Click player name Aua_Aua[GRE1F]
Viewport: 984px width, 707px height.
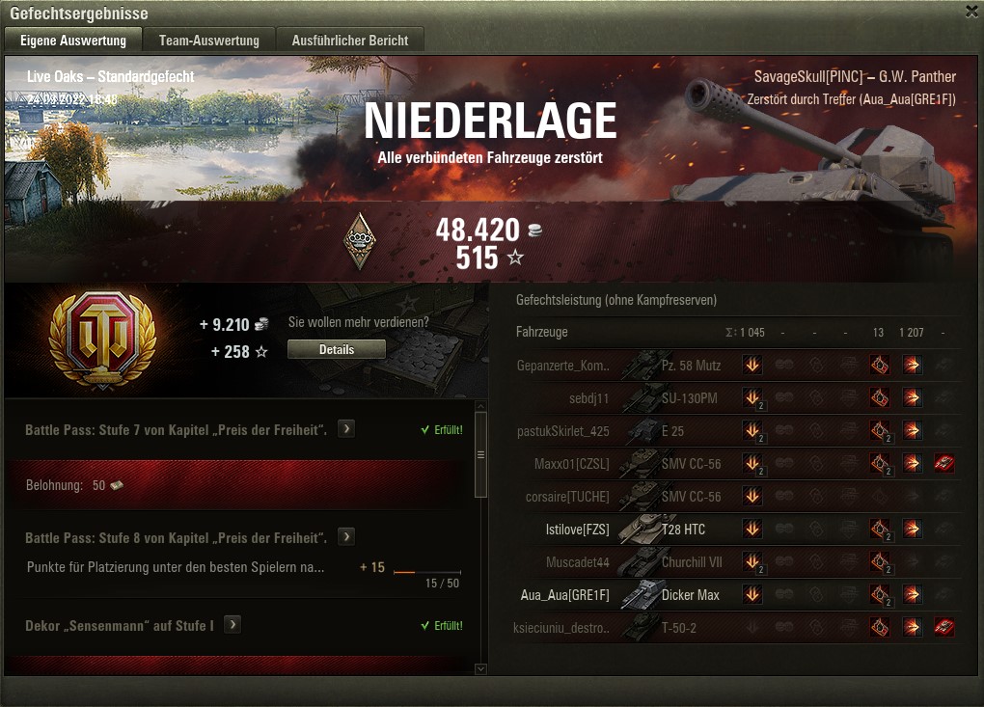(564, 595)
